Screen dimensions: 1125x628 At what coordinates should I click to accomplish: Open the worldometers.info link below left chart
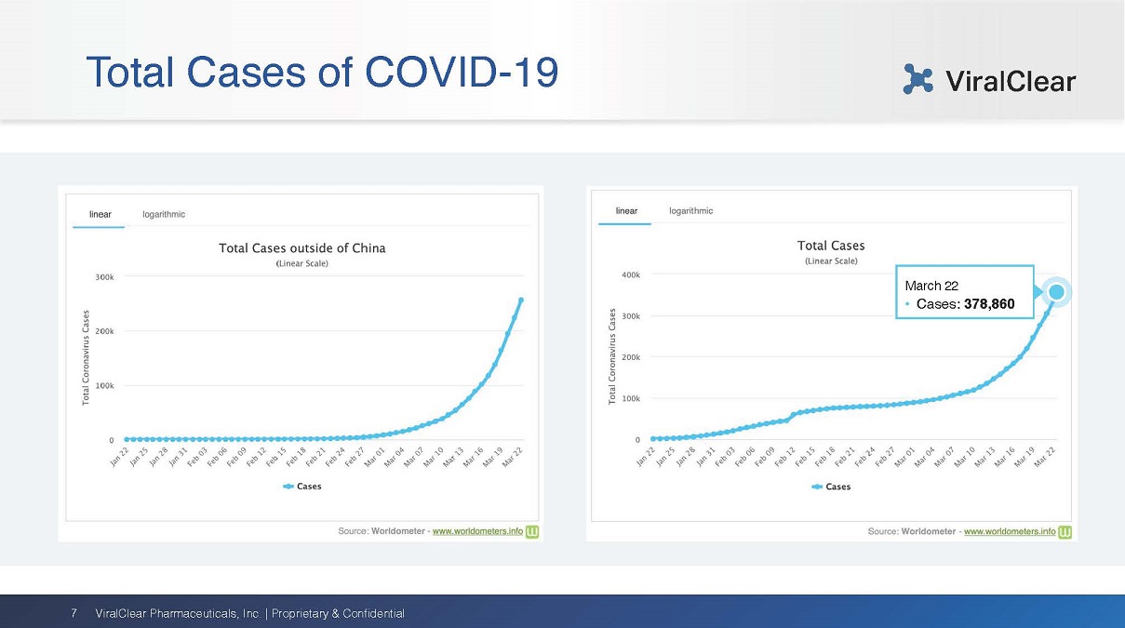coord(477,531)
